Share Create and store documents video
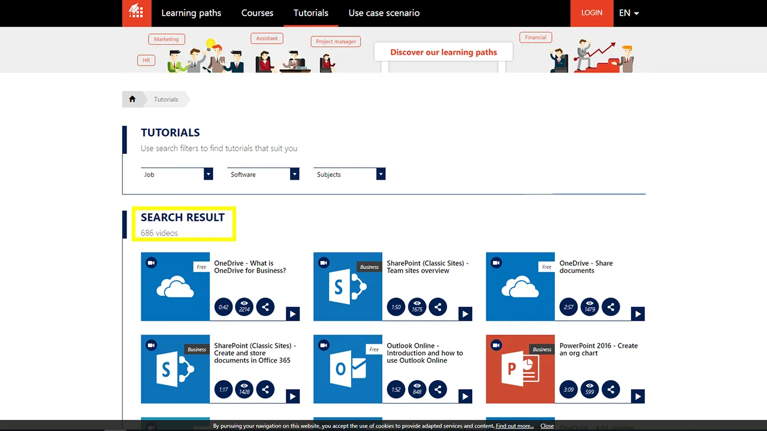 pyautogui.click(x=265, y=390)
